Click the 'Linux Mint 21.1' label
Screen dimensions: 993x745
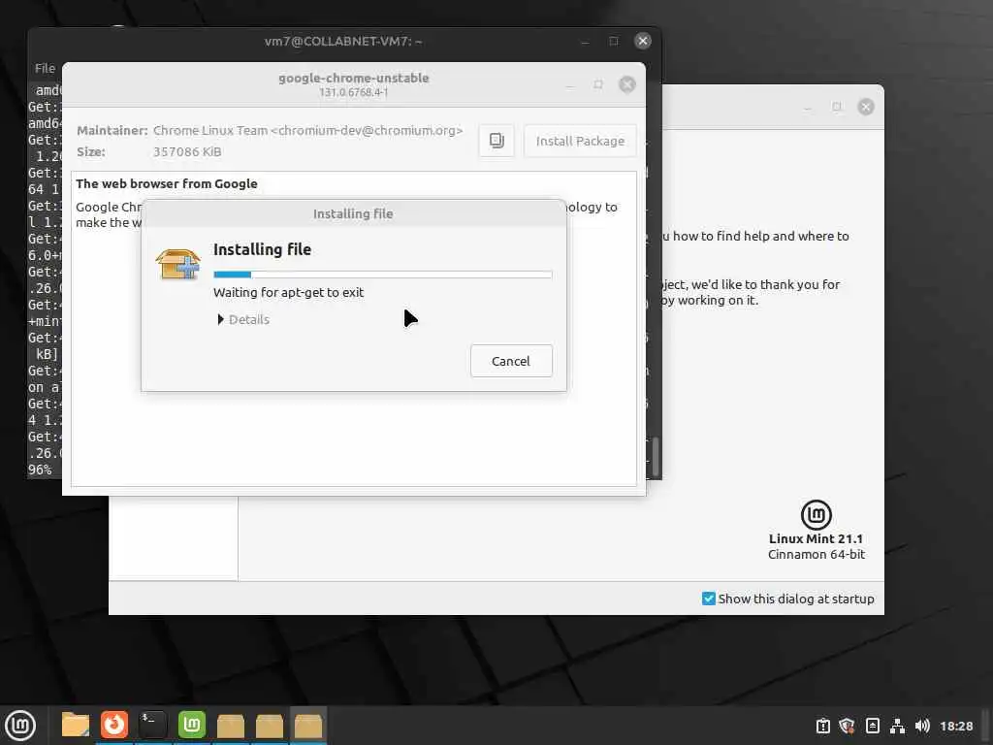816,539
